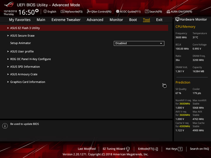Click the English language label
This screenshot has height=158, width=211.
coord(52,12)
